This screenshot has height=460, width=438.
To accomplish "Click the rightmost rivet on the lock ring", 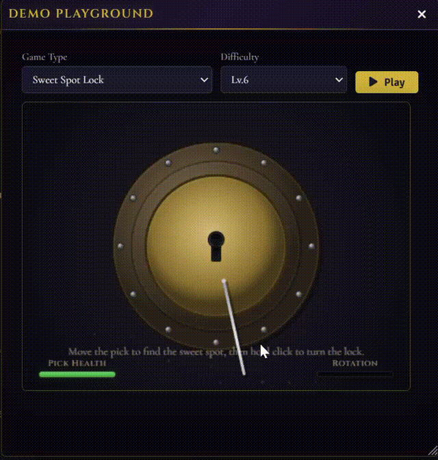I will [311, 246].
